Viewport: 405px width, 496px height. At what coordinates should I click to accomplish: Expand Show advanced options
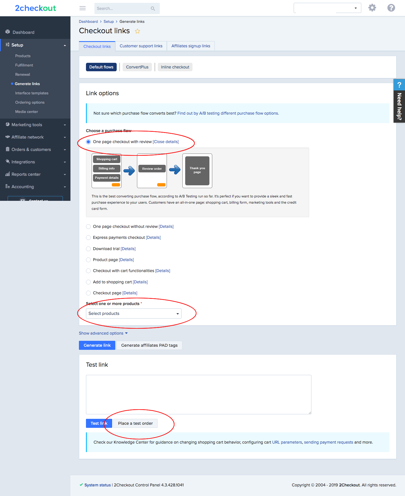pos(103,333)
